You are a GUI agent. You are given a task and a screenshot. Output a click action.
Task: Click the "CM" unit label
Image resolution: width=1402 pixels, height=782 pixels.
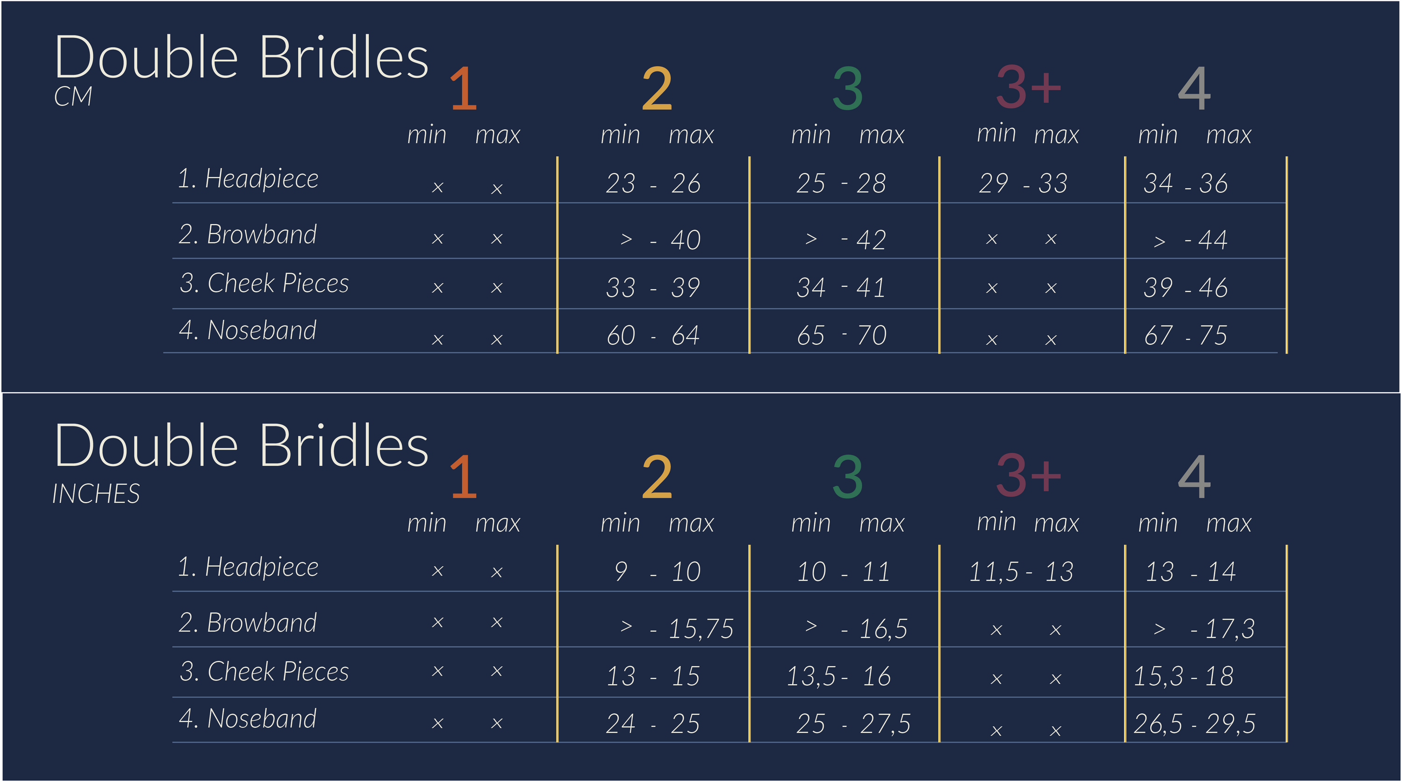[73, 97]
